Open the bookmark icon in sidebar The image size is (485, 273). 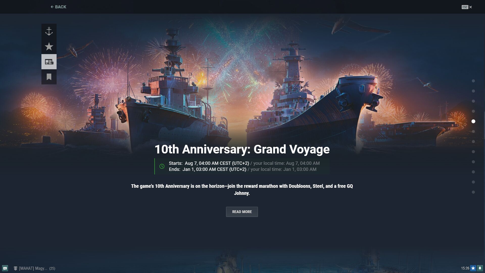point(49,77)
